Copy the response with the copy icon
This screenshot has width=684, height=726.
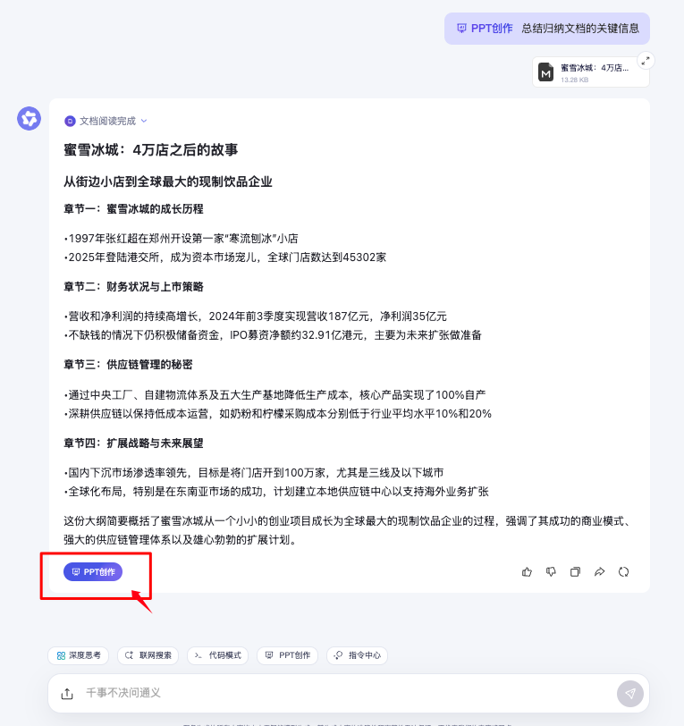coord(575,572)
